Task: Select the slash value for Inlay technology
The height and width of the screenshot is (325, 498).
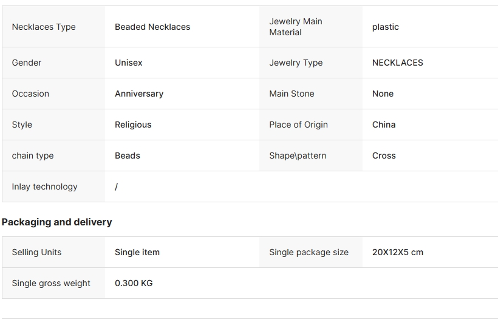Action: point(116,187)
